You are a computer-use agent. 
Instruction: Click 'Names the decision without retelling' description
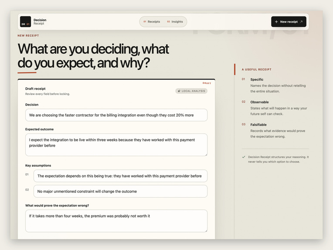pyautogui.click(x=278, y=89)
